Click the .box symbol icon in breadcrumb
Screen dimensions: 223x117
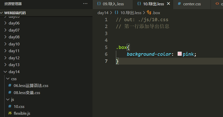[149, 12]
